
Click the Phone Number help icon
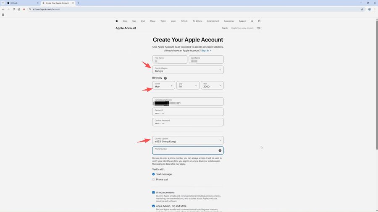(x=220, y=150)
